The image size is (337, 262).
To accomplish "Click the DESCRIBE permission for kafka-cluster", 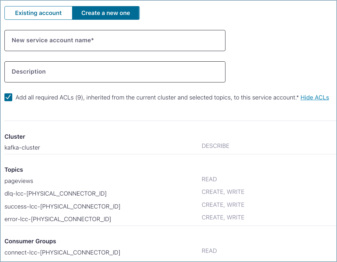I will tap(216, 145).
